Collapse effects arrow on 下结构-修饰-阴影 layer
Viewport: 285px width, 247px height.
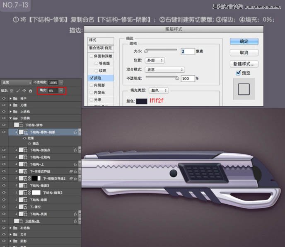tap(80, 132)
